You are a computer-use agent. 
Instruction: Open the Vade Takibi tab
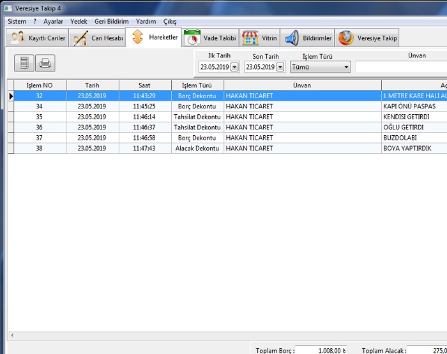[x=210, y=38]
